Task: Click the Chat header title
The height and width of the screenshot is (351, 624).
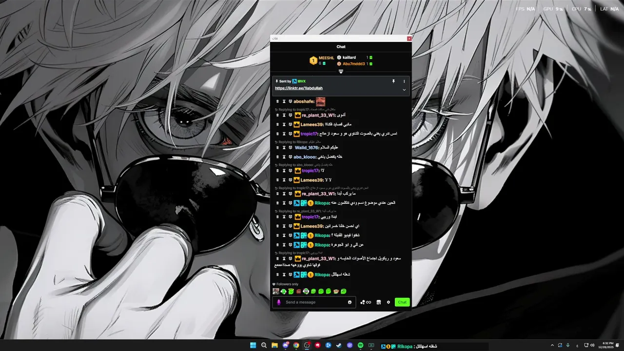Action: point(341,47)
